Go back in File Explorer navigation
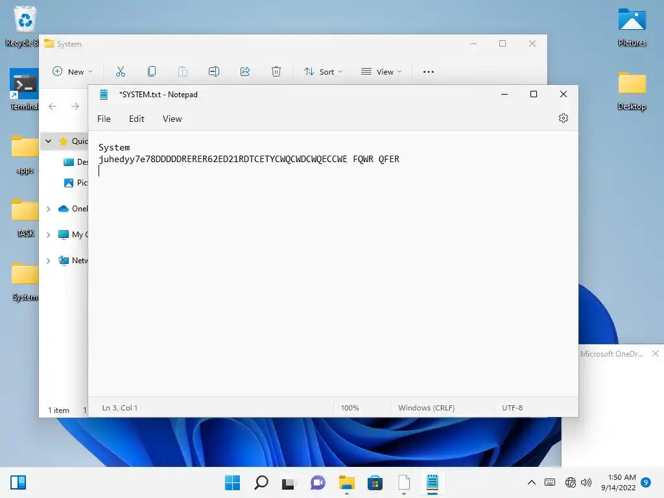Viewport: 664px width, 498px height. 53,106
